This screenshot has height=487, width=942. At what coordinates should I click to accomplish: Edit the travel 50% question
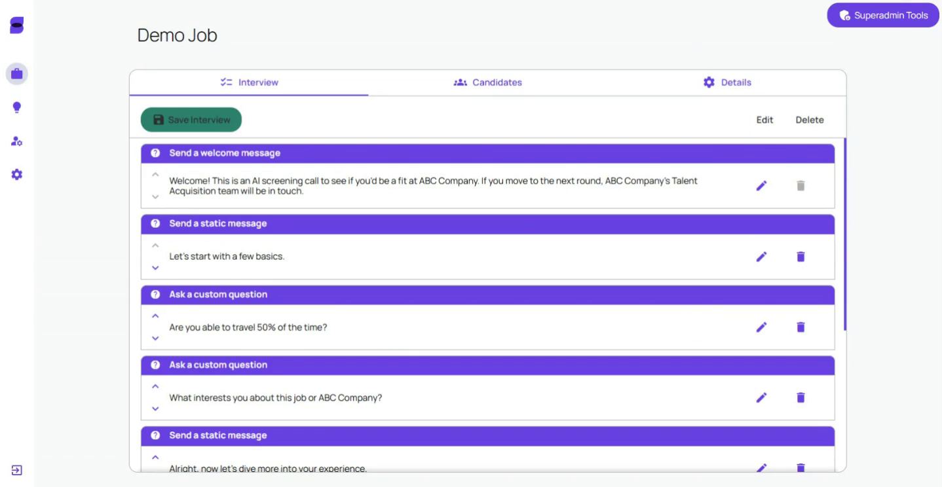coord(761,327)
